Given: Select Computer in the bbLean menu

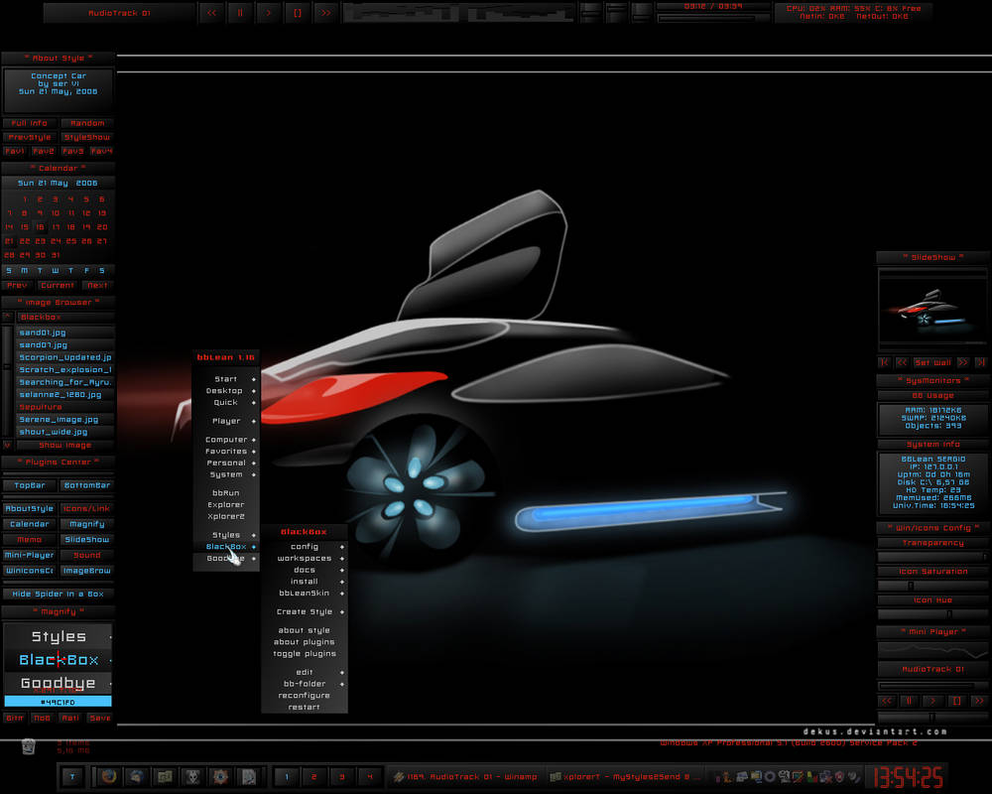Looking at the screenshot, I should (x=226, y=440).
